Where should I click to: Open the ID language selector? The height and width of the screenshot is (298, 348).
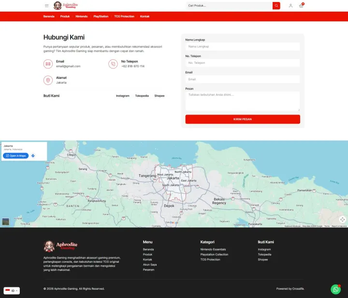pyautogui.click(x=12, y=291)
